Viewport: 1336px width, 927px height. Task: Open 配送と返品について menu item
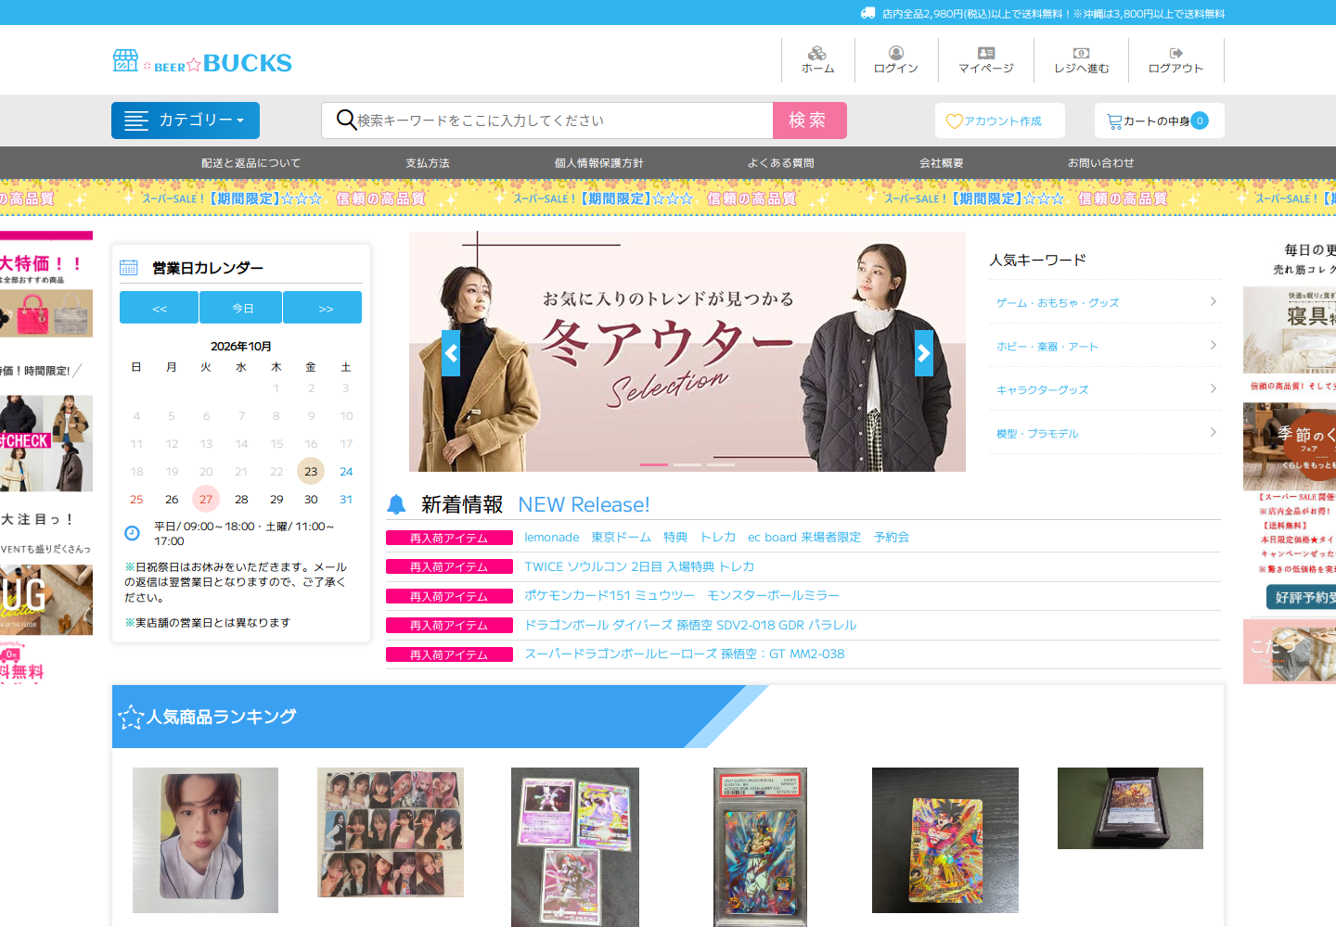(x=250, y=163)
